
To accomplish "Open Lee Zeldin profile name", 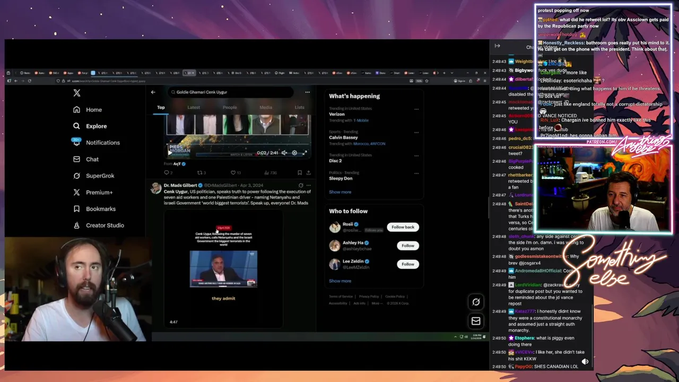I will coord(353,262).
